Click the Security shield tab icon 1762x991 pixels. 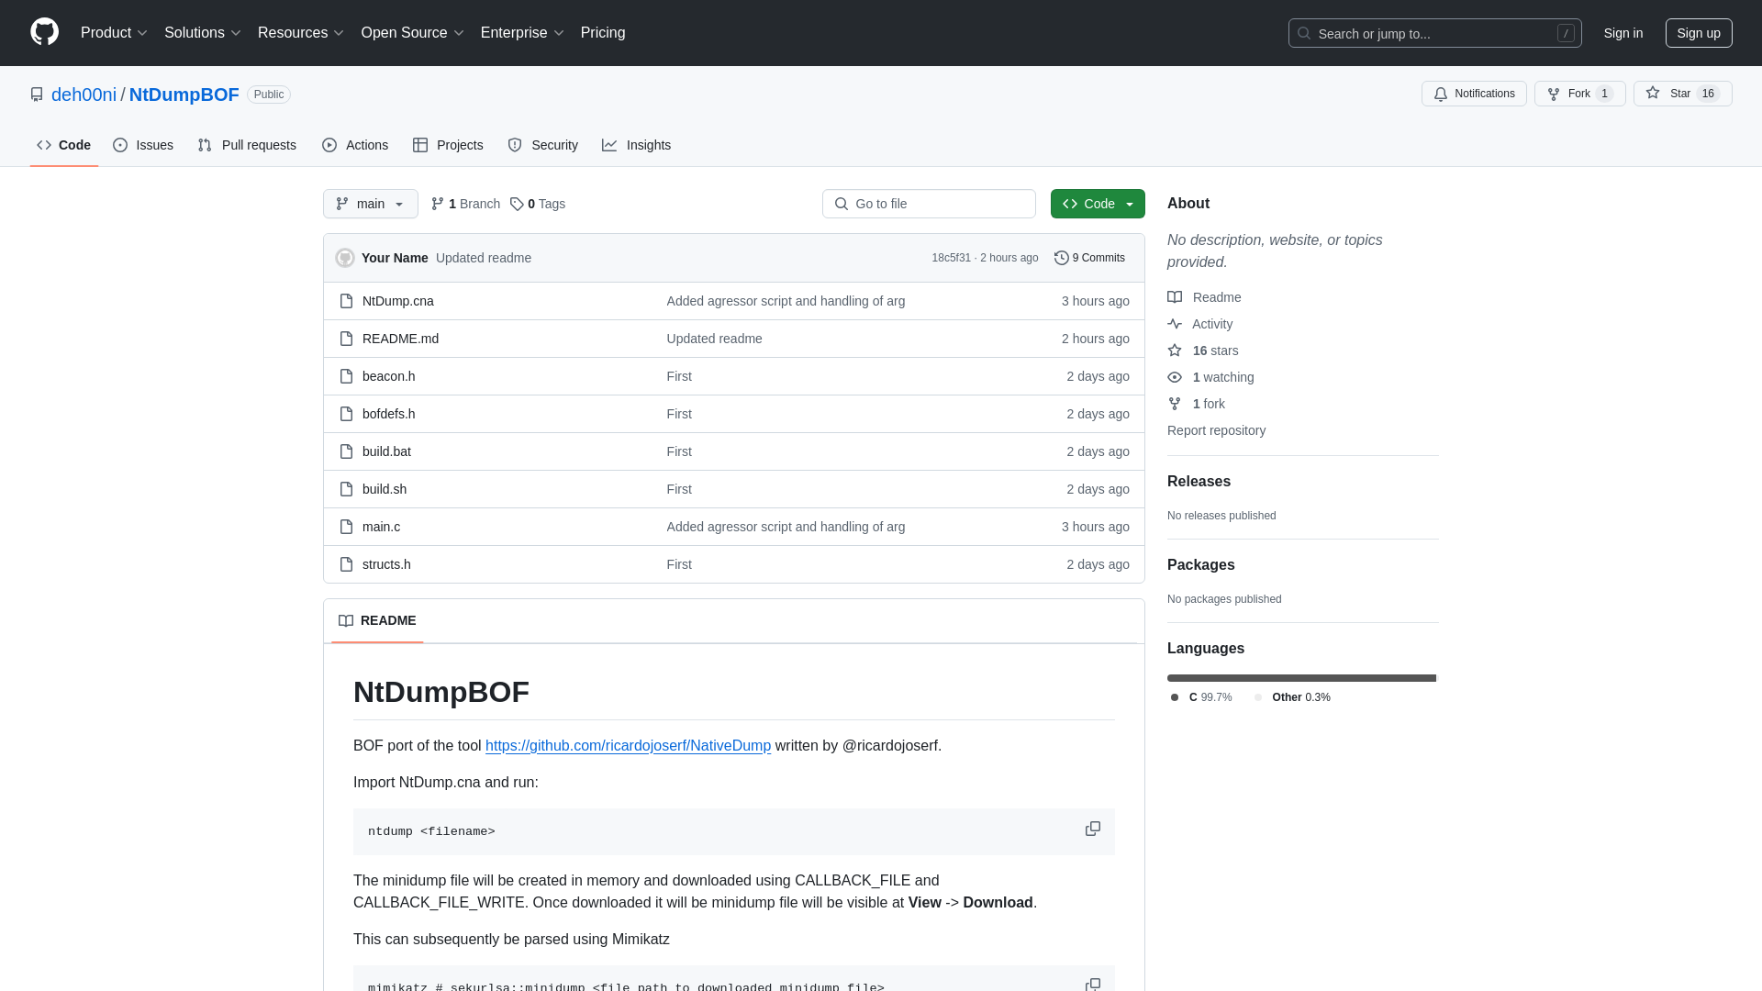click(x=514, y=145)
